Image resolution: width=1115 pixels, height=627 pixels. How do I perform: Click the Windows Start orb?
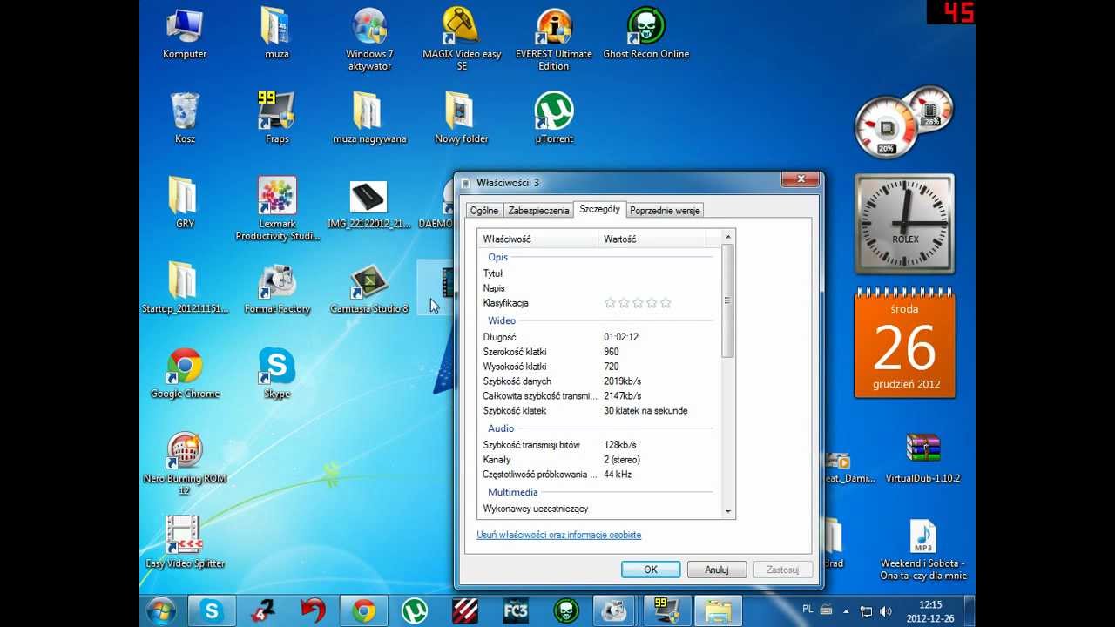162,610
